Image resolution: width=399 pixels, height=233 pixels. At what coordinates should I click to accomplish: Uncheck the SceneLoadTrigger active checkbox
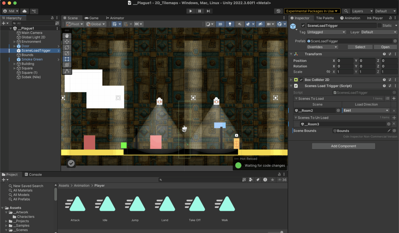tap(303, 26)
